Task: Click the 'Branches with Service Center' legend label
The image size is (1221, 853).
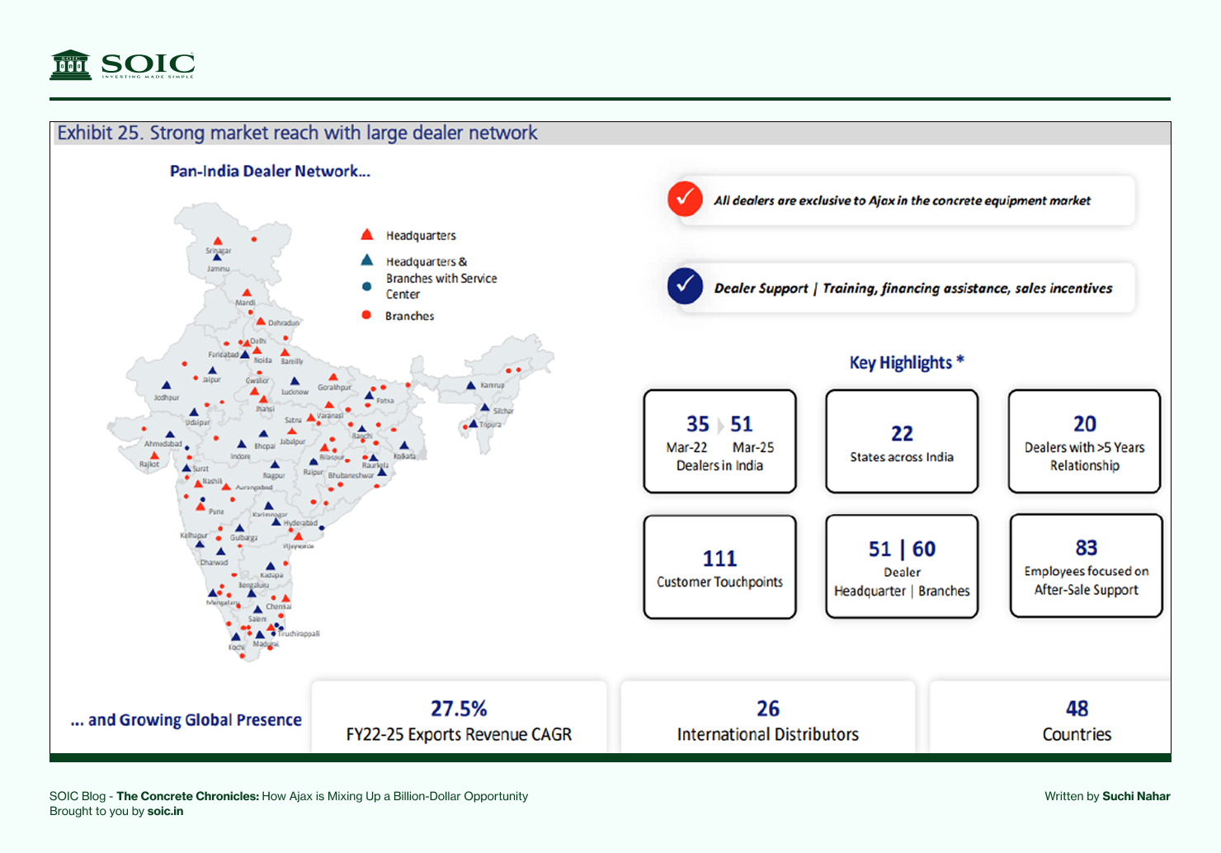Action: (x=441, y=286)
